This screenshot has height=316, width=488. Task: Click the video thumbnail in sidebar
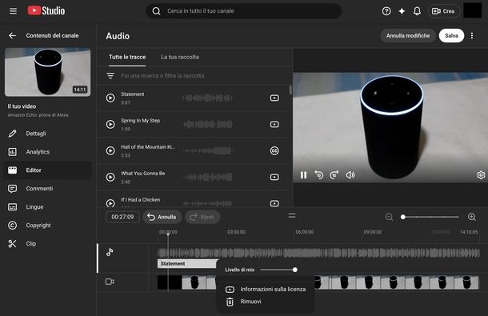(x=48, y=72)
